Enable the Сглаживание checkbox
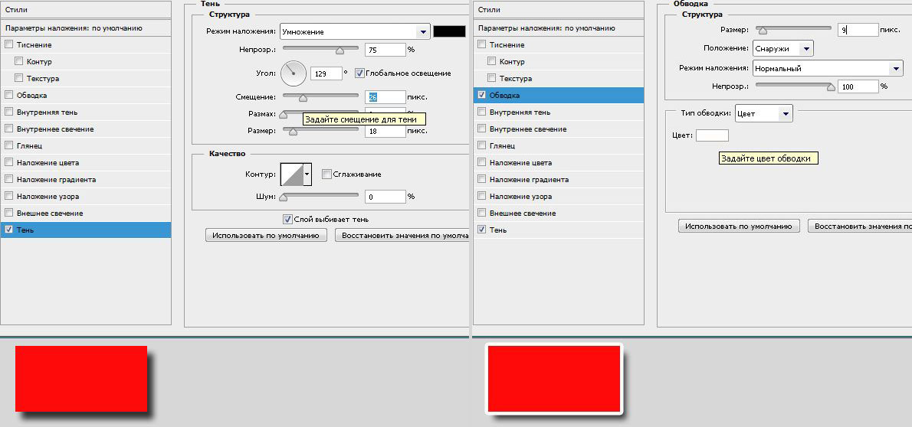Viewport: 912px width, 427px height. coord(326,174)
